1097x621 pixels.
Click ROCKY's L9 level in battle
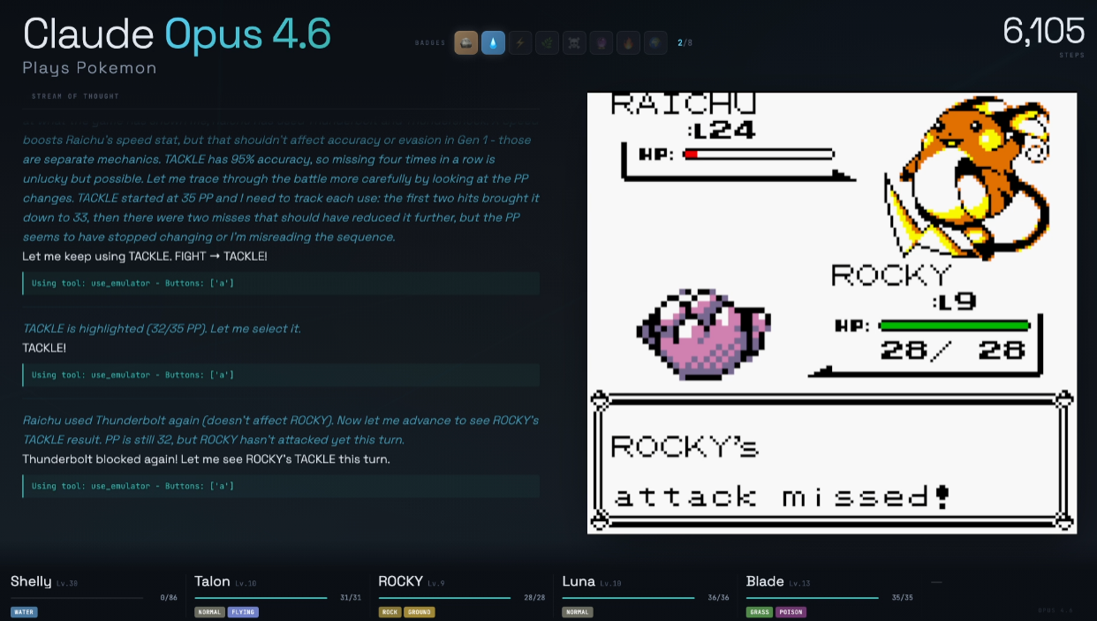[955, 301]
